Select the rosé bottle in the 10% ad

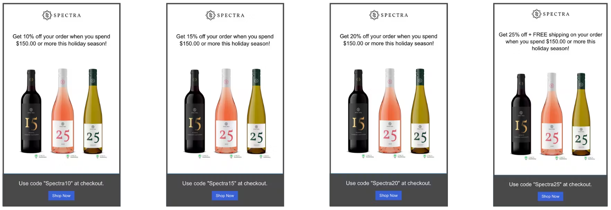tap(63, 112)
